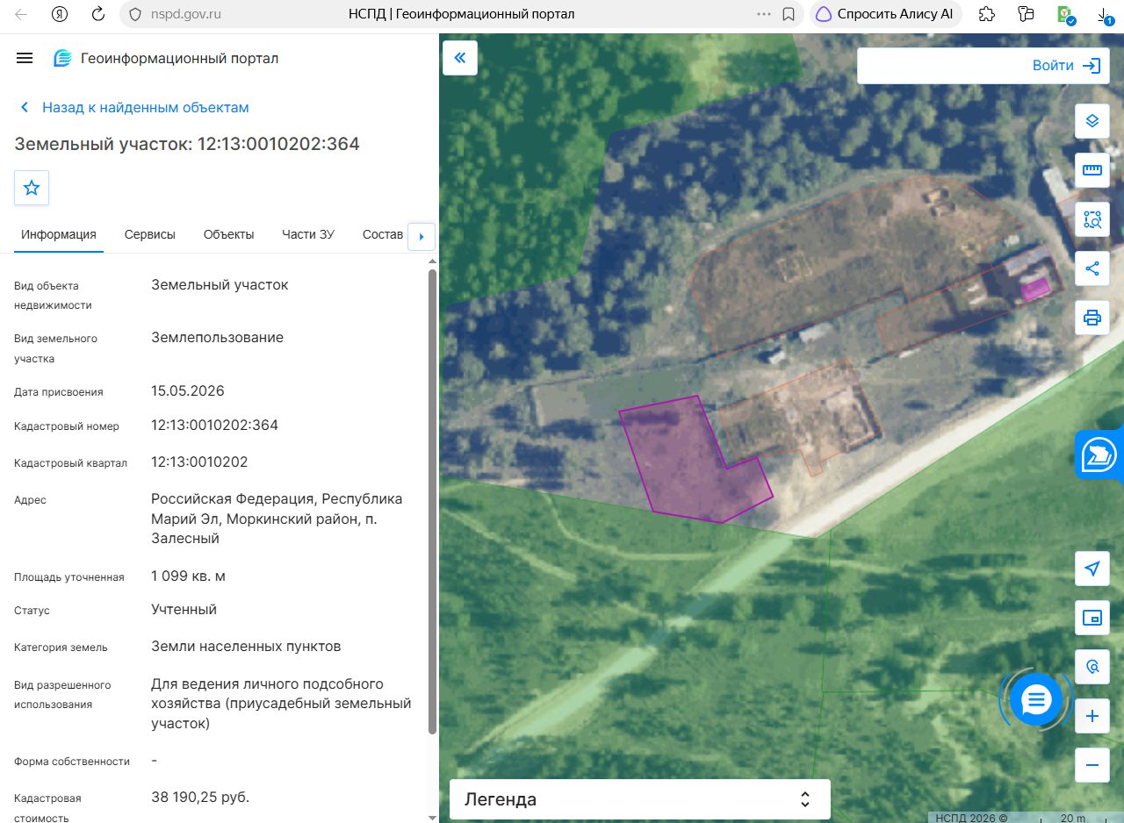Open the chat support bubble
This screenshot has width=1124, height=823.
click(x=1037, y=700)
